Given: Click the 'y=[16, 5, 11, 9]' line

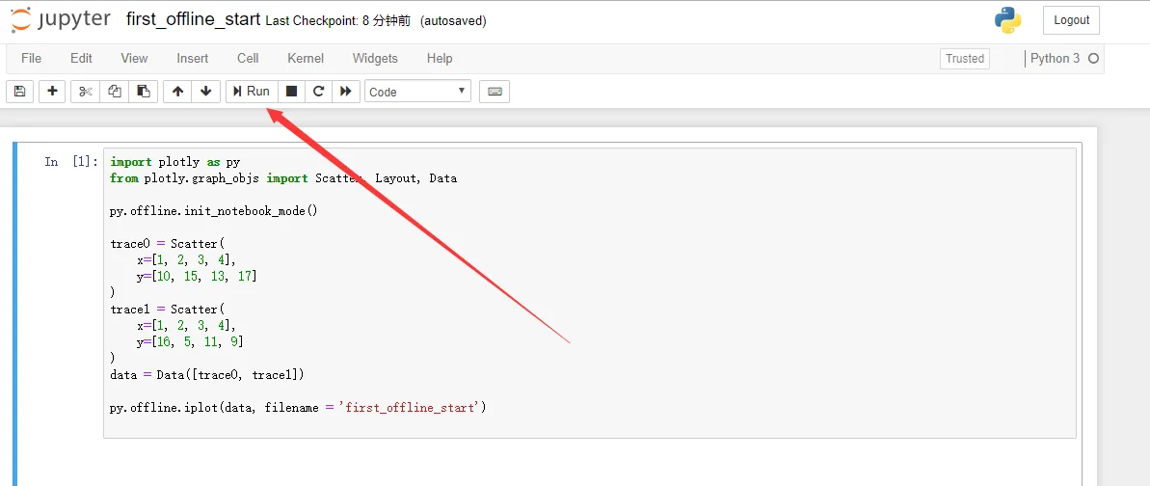Looking at the screenshot, I should [190, 341].
